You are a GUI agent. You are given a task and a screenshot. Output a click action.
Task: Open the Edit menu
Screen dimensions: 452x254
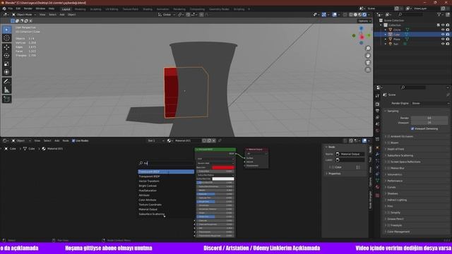18,8
